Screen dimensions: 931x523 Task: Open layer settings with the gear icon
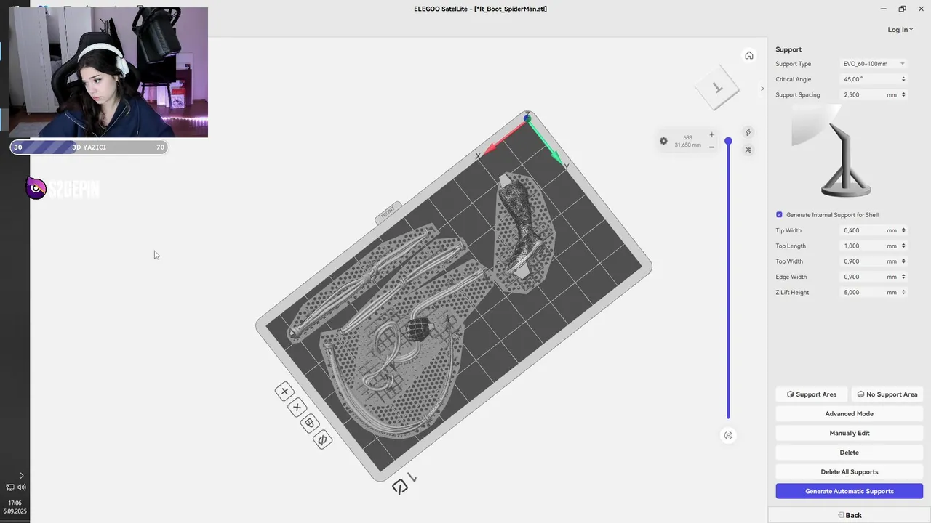point(663,141)
